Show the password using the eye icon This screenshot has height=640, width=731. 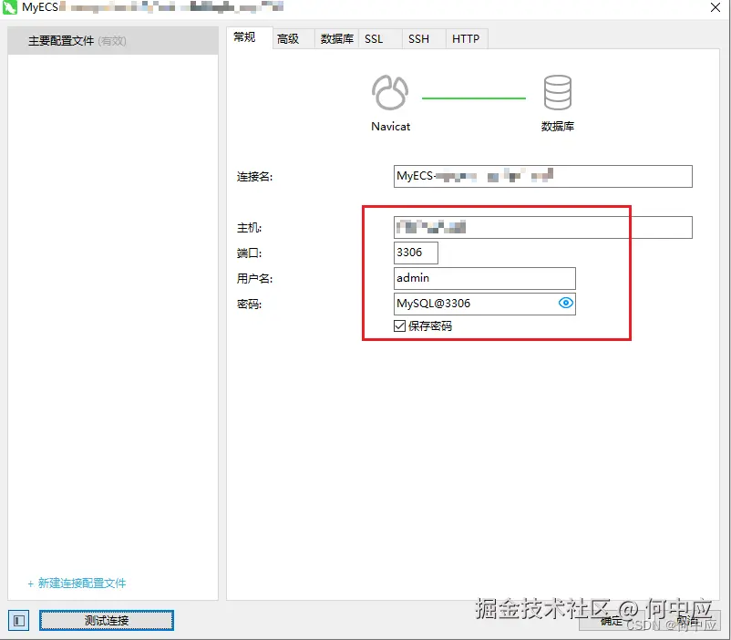pos(566,304)
